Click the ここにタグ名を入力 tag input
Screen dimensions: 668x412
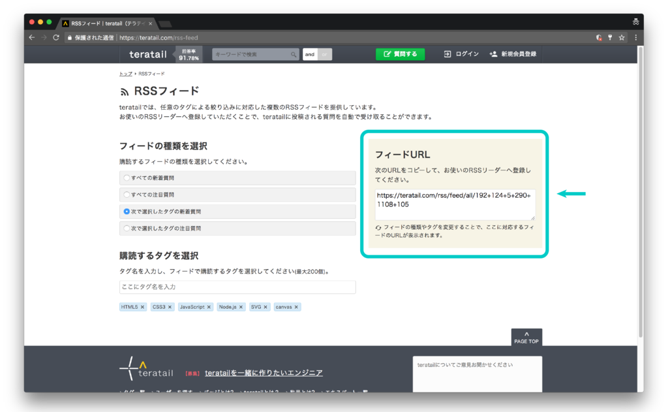click(x=237, y=287)
